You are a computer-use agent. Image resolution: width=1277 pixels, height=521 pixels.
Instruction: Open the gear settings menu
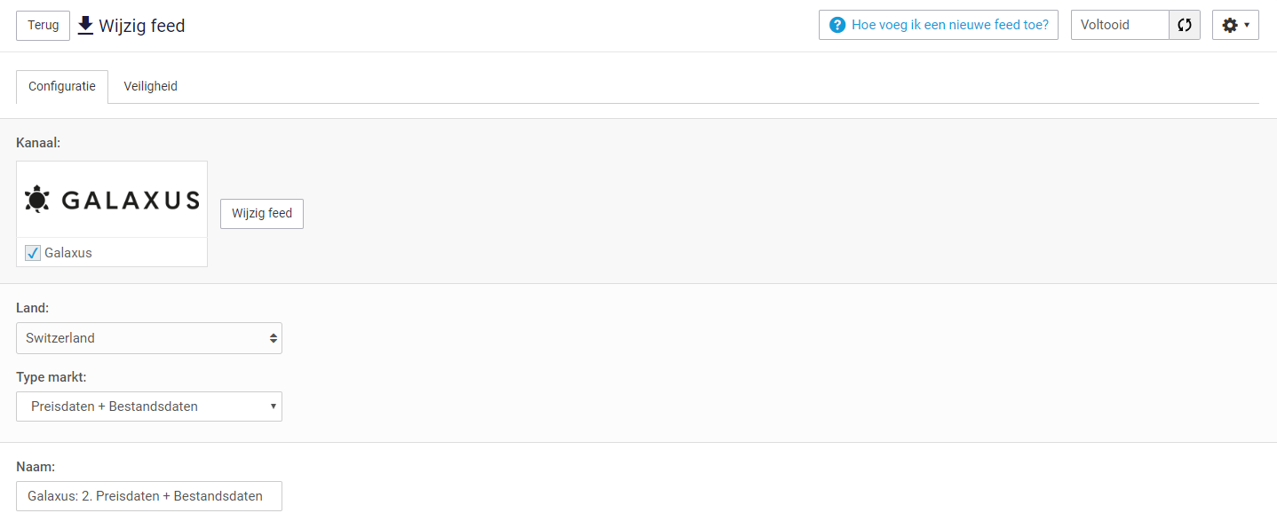click(x=1235, y=25)
